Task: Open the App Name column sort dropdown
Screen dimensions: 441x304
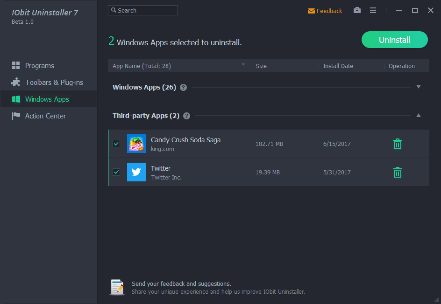Action: [x=243, y=65]
